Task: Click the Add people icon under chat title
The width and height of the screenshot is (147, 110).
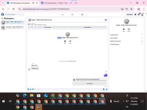Action: [65, 41]
